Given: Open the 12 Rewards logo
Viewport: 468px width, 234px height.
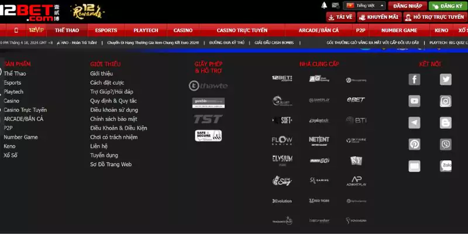Looking at the screenshot, I should [x=87, y=12].
